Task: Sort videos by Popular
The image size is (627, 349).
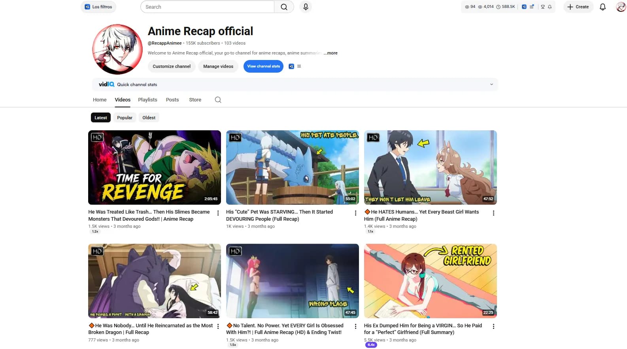Action: tap(125, 118)
